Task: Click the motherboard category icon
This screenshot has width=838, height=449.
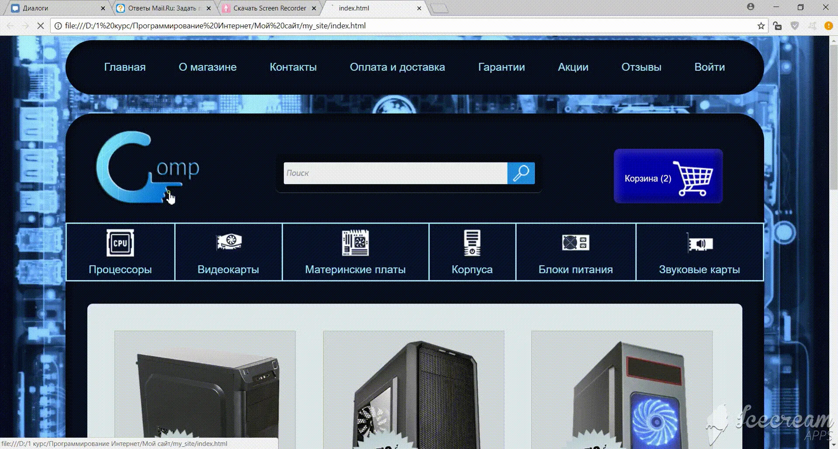Action: tap(355, 243)
